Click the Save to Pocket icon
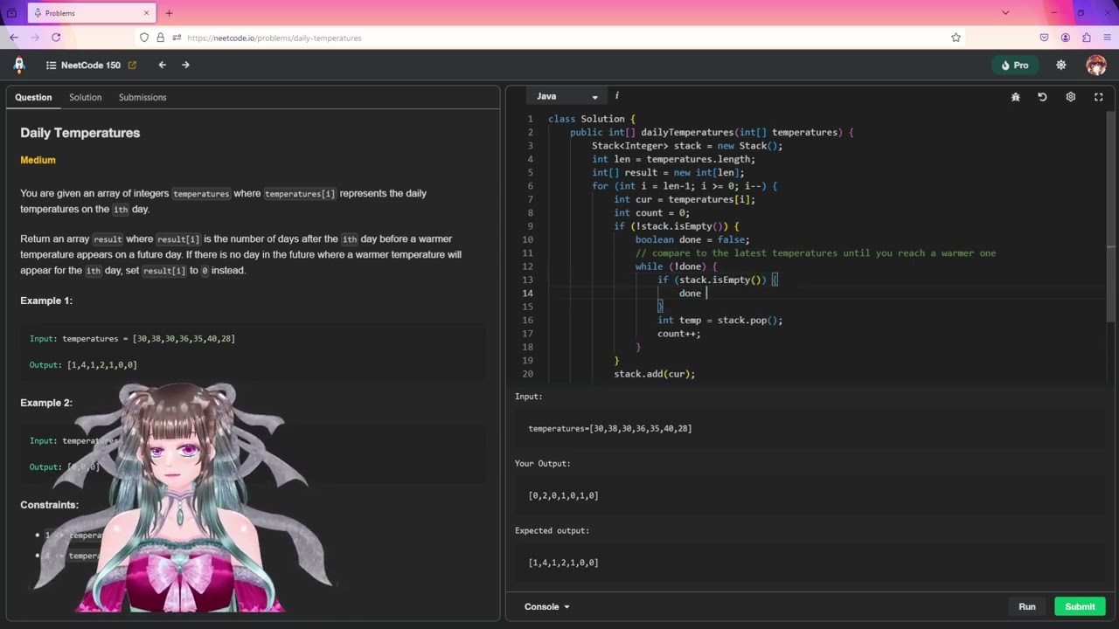The width and height of the screenshot is (1119, 629). [x=1044, y=38]
